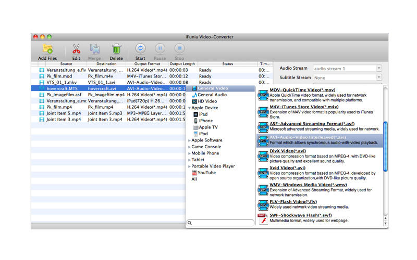Select the YouTube category icon
The height and width of the screenshot is (260, 417).
[x=195, y=173]
